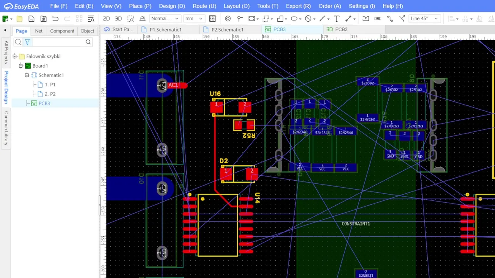Open the Settings (I) menu
This screenshot has height=278, width=495.
tap(362, 6)
